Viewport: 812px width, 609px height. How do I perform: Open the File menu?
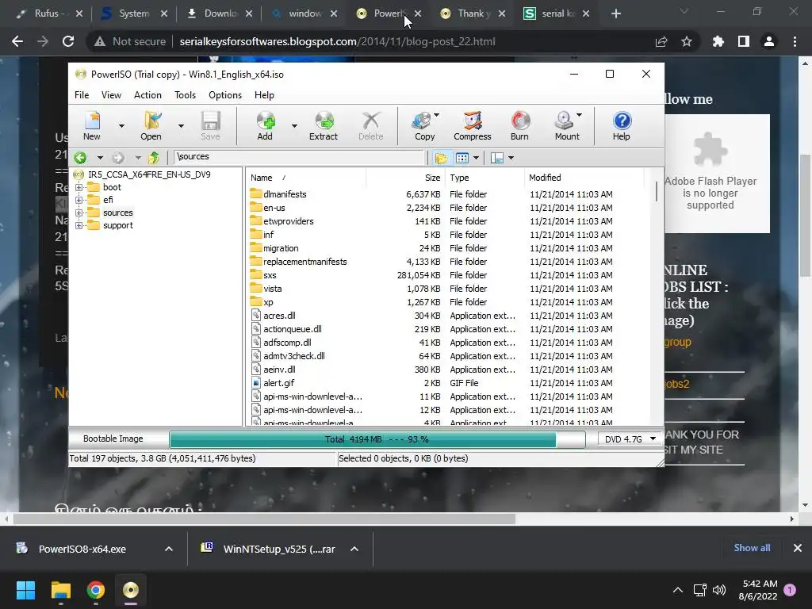pyautogui.click(x=82, y=95)
